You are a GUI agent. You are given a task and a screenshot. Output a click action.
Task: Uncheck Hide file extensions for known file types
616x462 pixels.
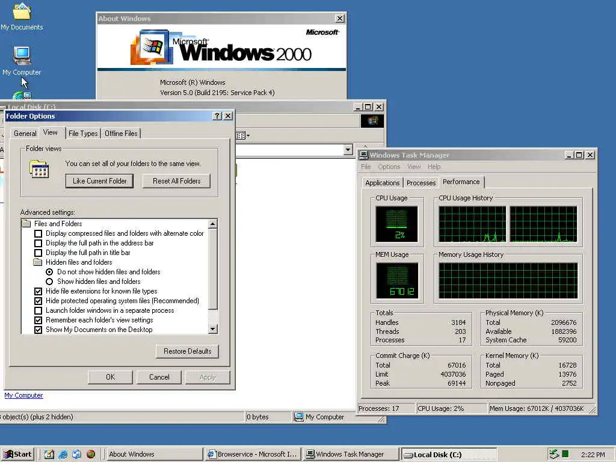coord(38,291)
